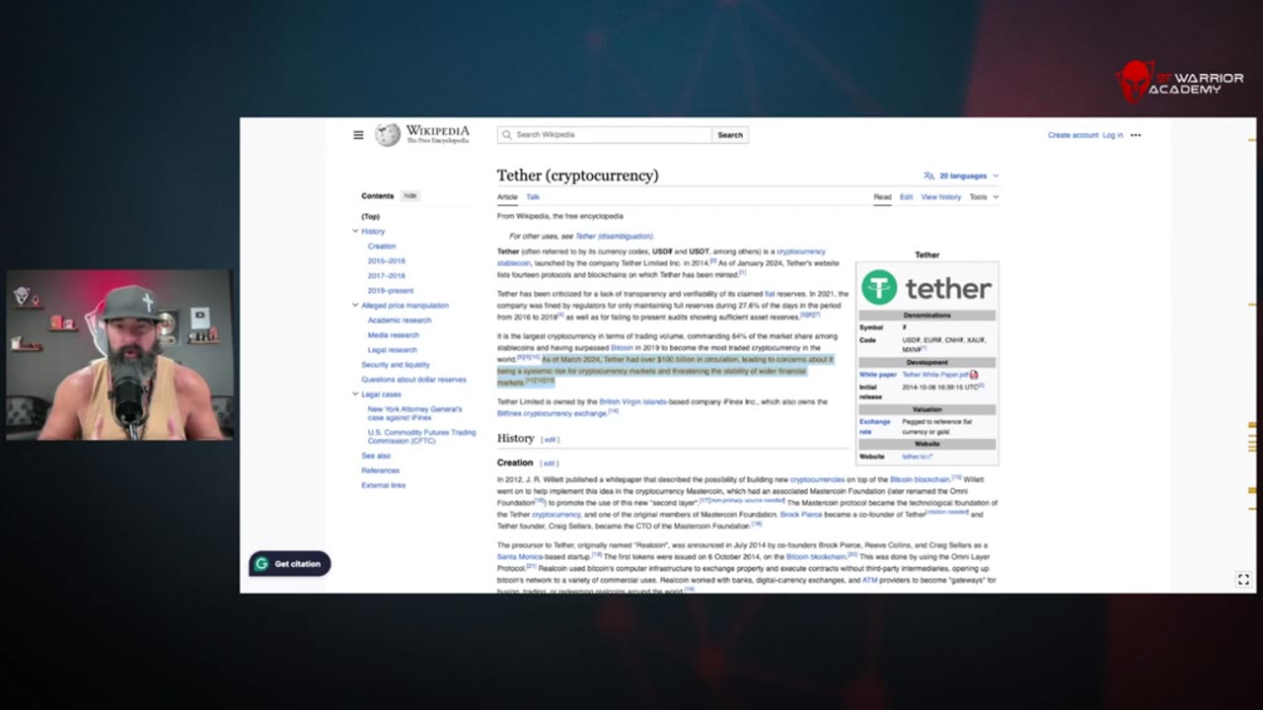This screenshot has width=1263, height=710.
Task: Select the Edit tab
Action: 906,197
